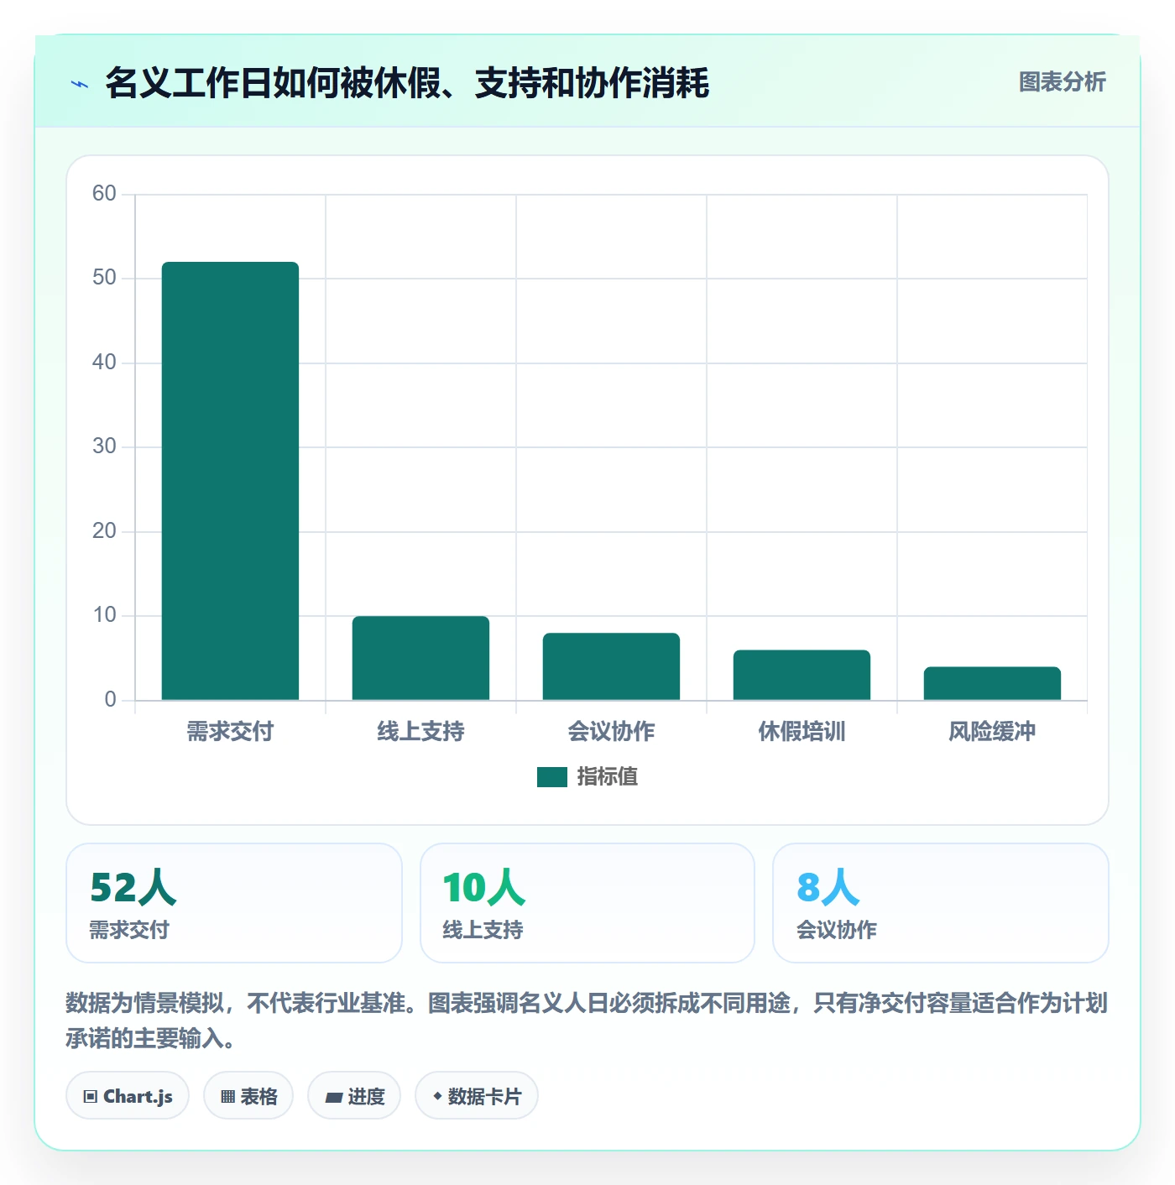Viewport: 1175px width, 1185px height.
Task: Click the grid icon in 表格 chip
Action: coord(227,1097)
